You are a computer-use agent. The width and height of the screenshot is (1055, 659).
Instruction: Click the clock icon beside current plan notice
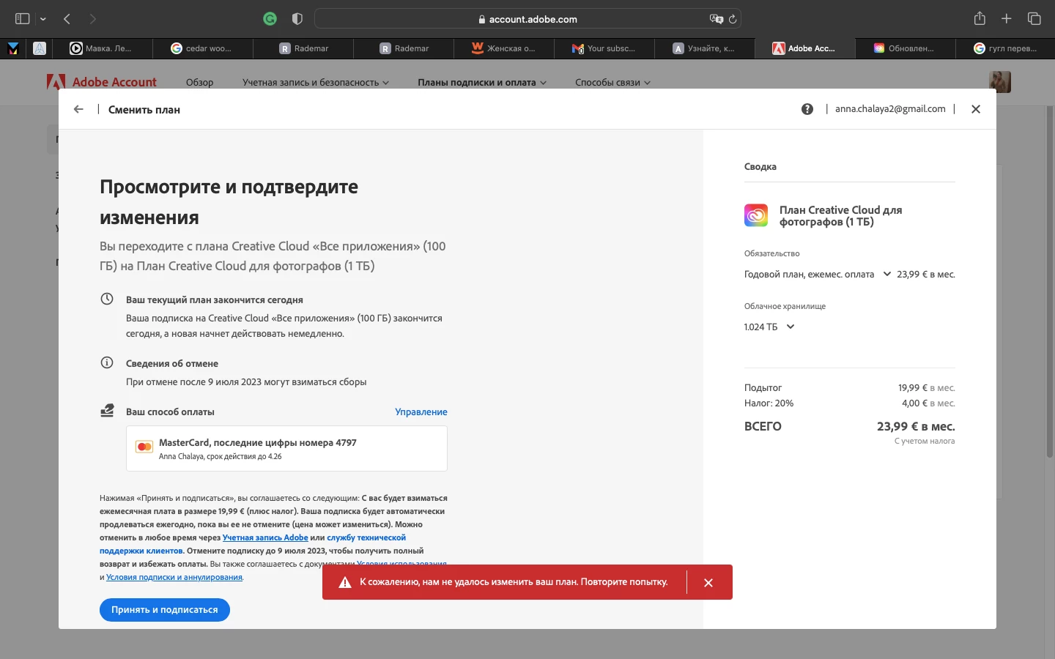click(x=107, y=299)
